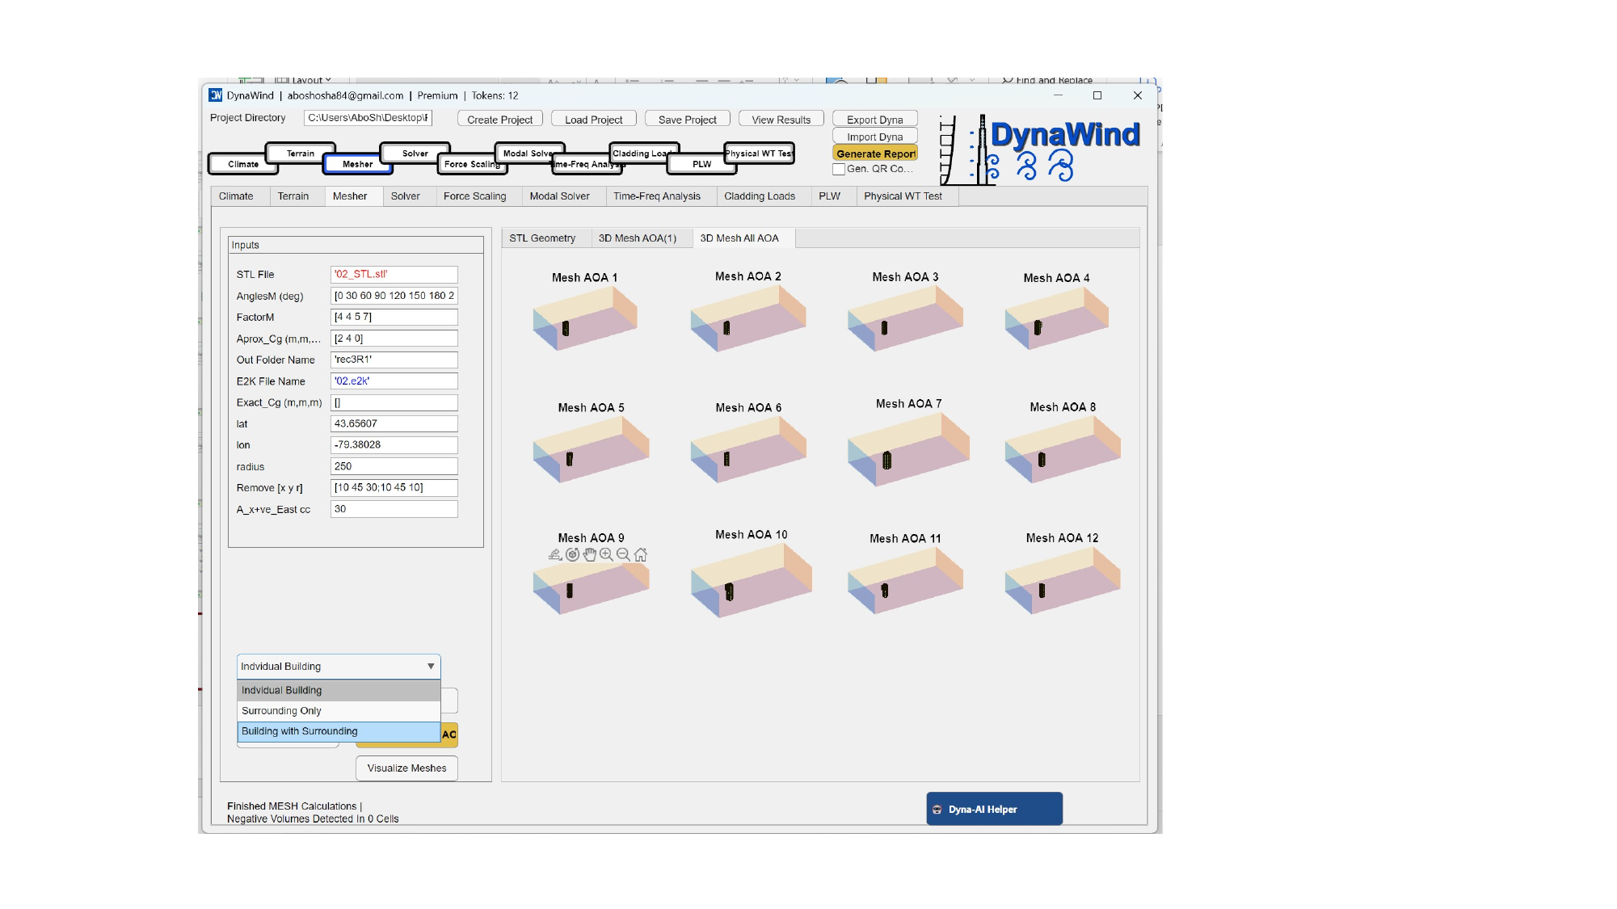This screenshot has width=1617, height=909.
Task: Open the Cladding Loads flow block
Action: [642, 153]
